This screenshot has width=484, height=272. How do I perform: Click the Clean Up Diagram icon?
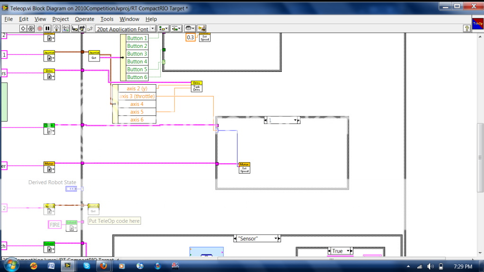202,29
